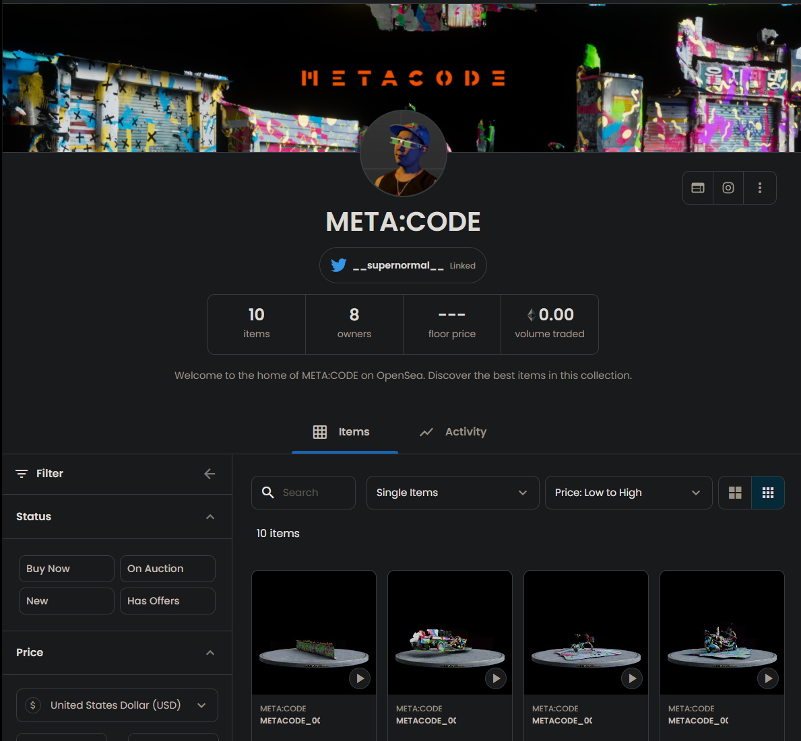Click the METACODE banner logo
The image size is (801, 741).
click(403, 78)
